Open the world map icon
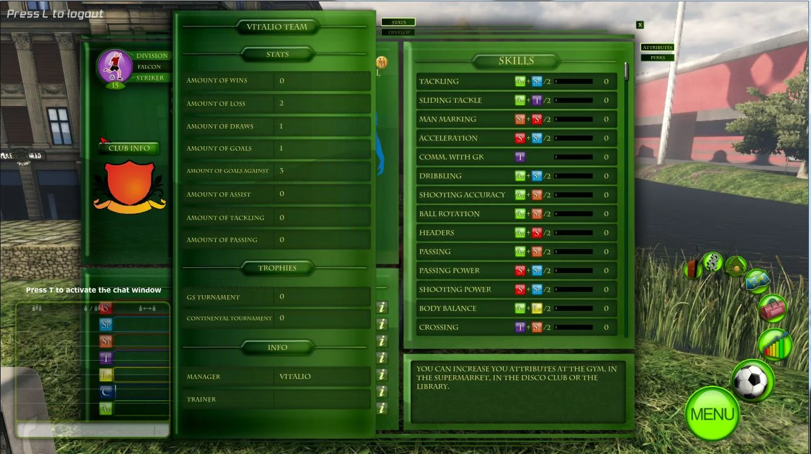The width and height of the screenshot is (811, 454). click(x=756, y=281)
